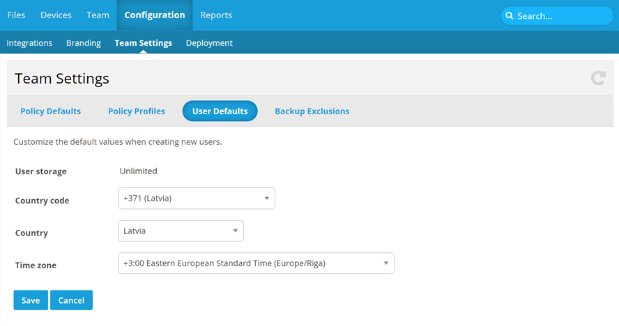Open the Time zone dropdown
Image resolution: width=619 pixels, height=326 pixels.
click(256, 263)
